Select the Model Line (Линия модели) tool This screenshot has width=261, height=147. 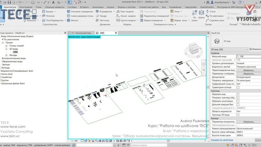126,16
